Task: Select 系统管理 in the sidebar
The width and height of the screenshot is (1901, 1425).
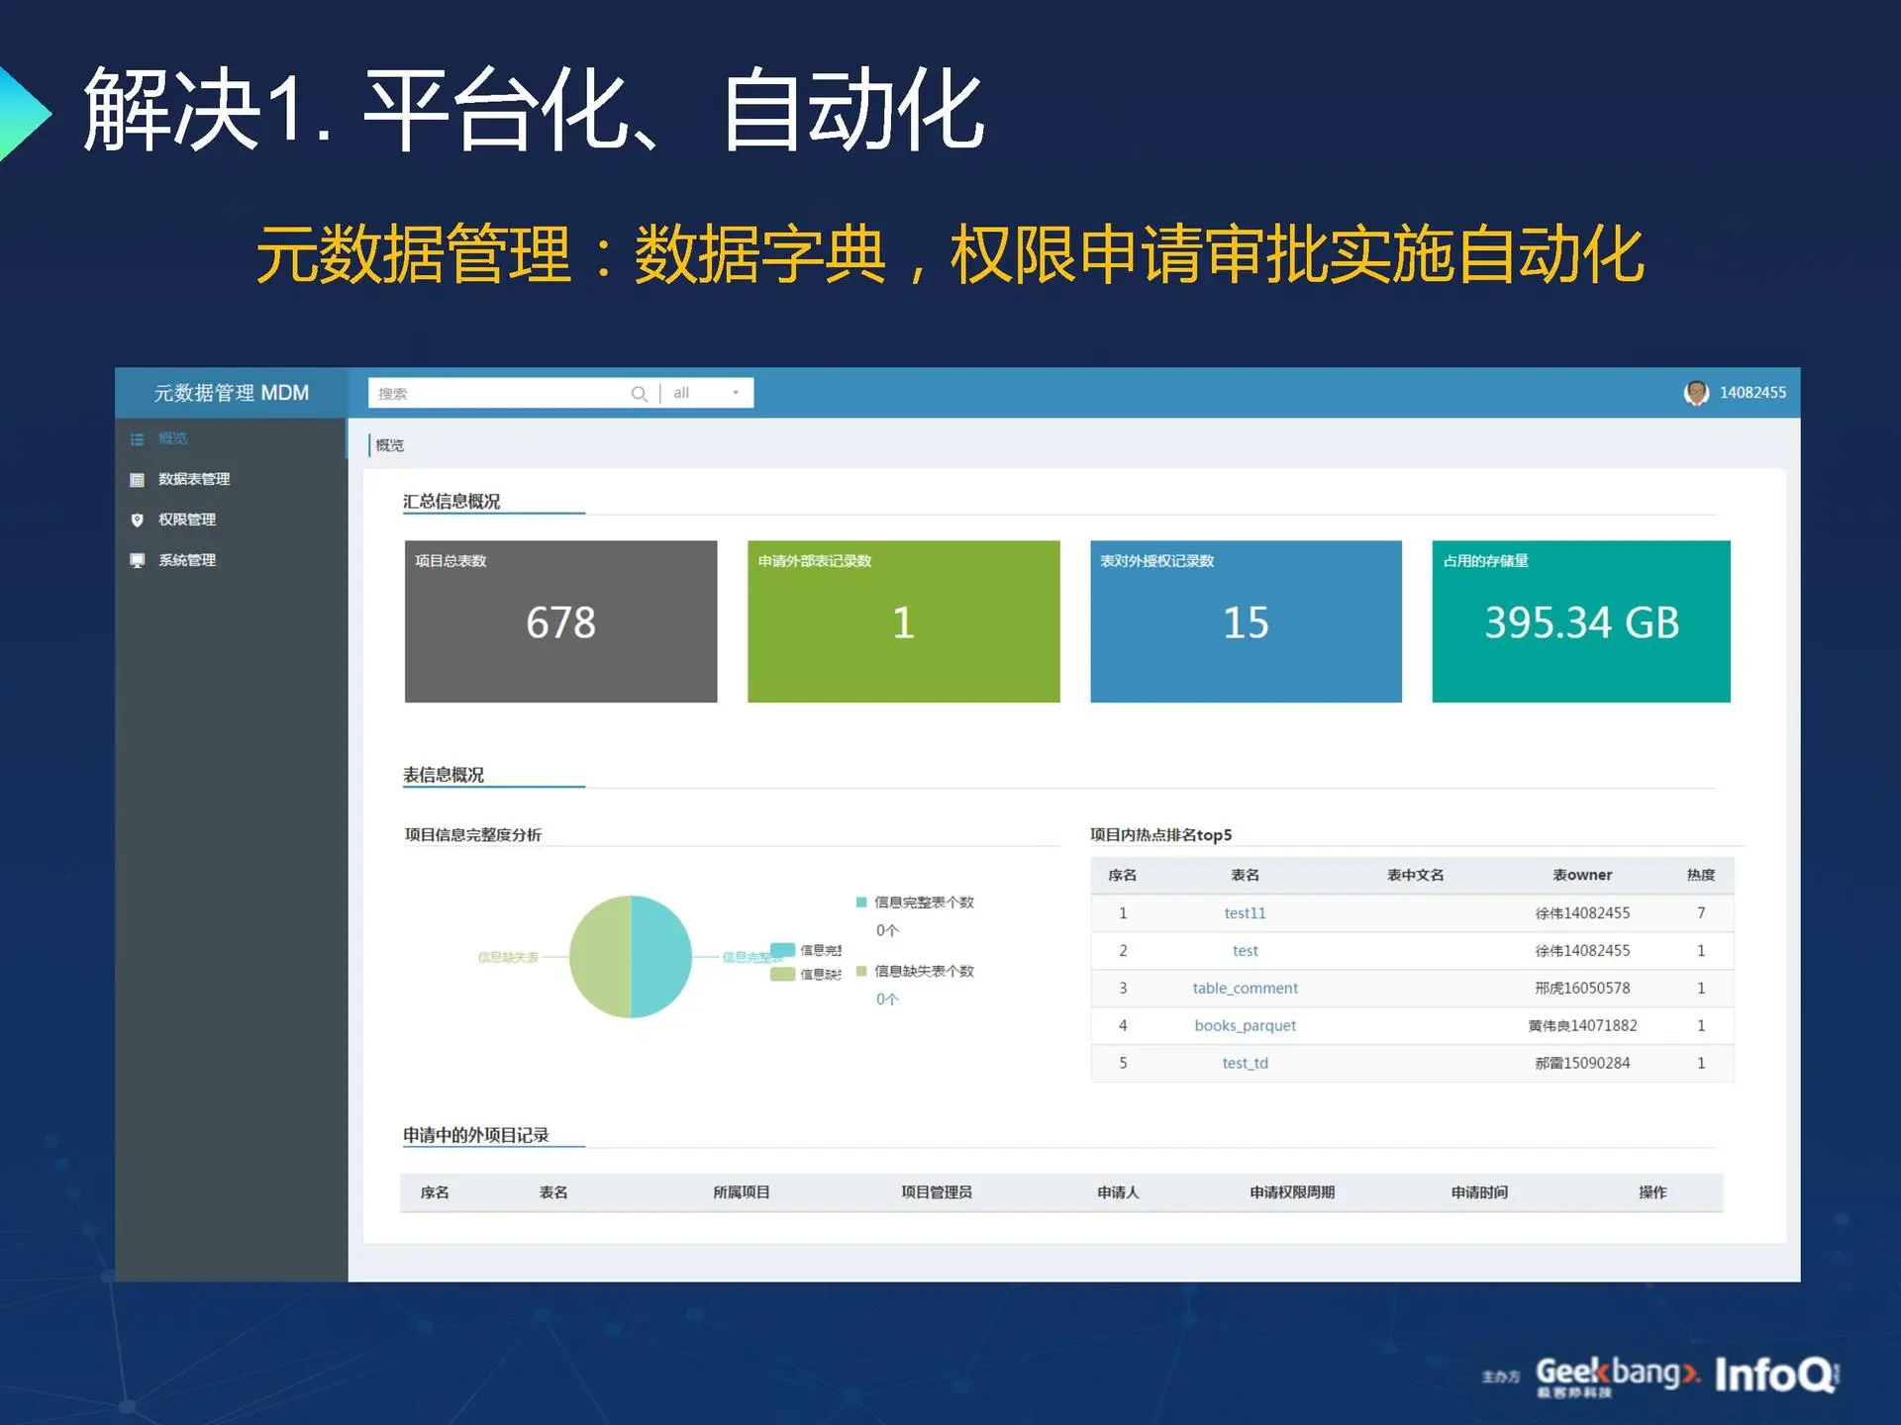Action: click(187, 560)
